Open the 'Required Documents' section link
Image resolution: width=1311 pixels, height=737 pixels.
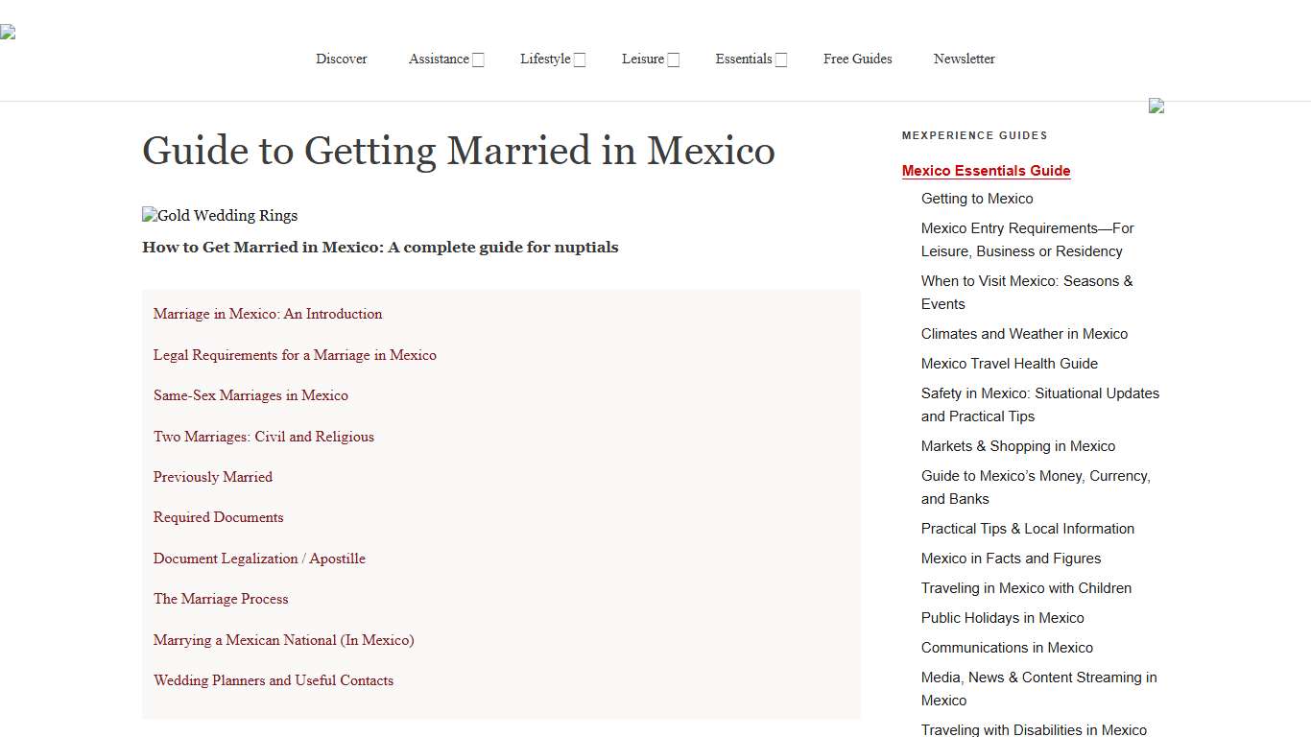pos(218,517)
